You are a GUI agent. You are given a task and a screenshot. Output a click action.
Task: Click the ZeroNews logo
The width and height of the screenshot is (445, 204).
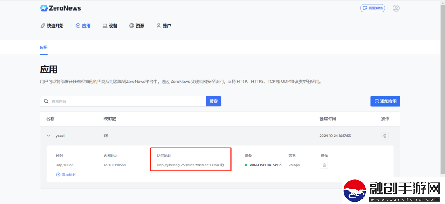tap(61, 8)
